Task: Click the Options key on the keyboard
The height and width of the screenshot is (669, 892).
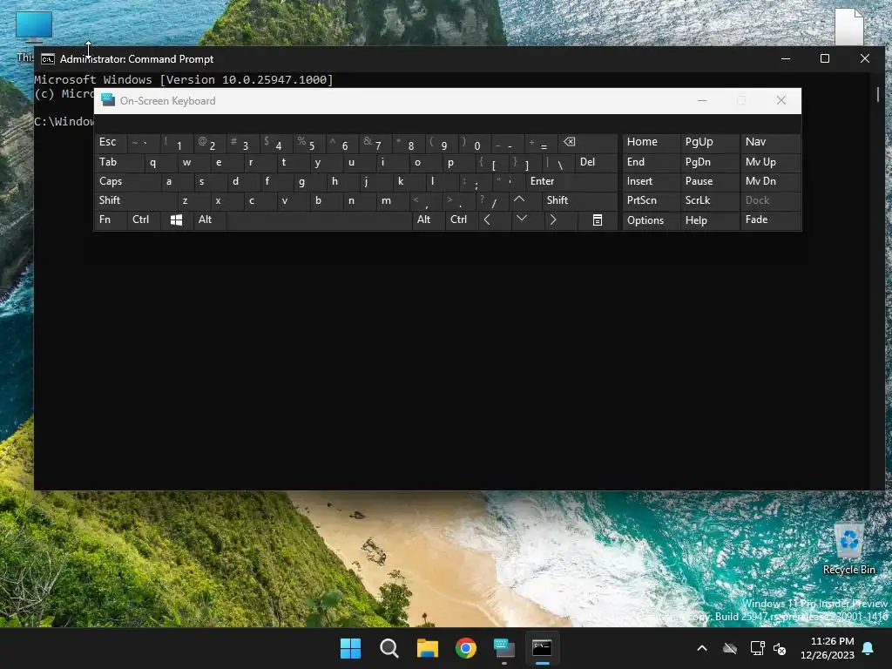Action: click(x=651, y=220)
